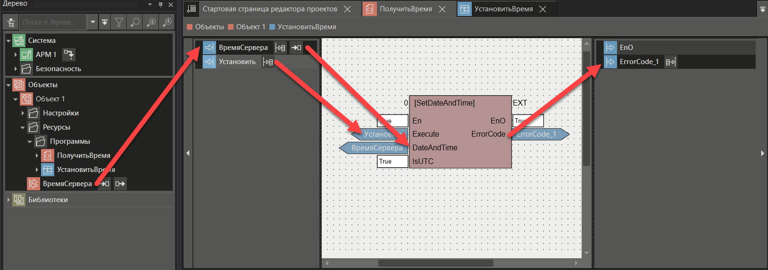The height and width of the screenshot is (270, 768).
Task: Click the Поиск в дереве search field
Action: [52, 22]
